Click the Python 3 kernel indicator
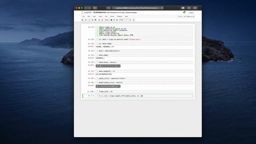Screen dimensions: 256x144 190,16
